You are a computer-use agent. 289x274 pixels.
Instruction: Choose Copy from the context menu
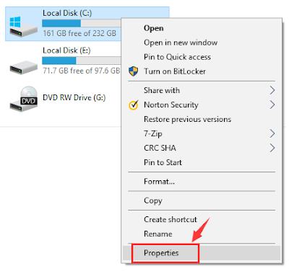point(153,200)
